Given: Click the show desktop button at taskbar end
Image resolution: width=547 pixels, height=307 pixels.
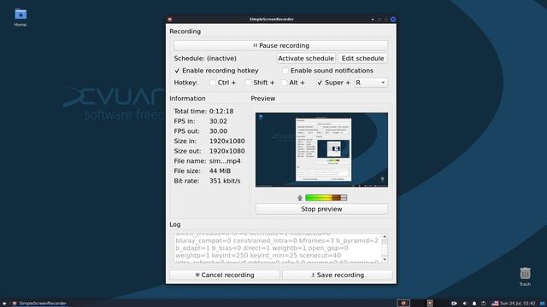Looking at the screenshot, I should click(543, 304).
